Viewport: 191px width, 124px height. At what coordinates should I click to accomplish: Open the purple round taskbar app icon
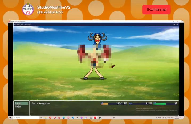[82, 118]
